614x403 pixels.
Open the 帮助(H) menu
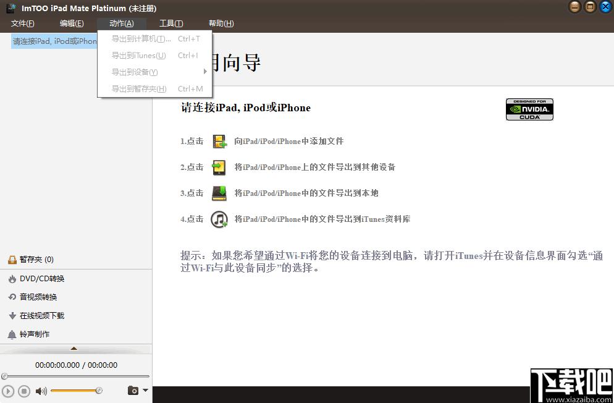point(221,23)
